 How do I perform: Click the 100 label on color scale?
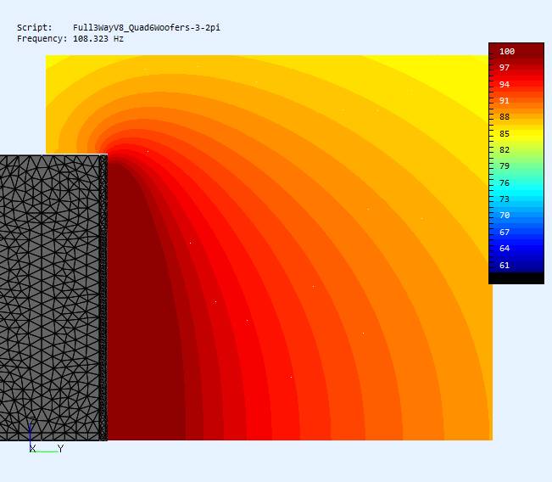tap(507, 52)
